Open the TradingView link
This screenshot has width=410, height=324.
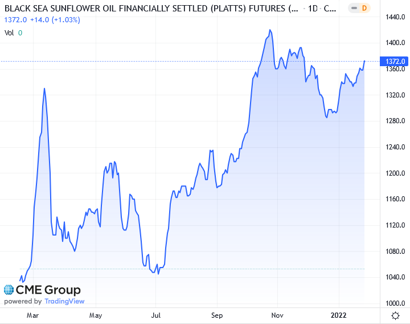(64, 301)
